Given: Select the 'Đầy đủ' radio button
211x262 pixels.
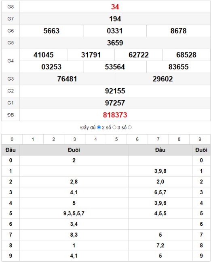Looking at the screenshot, I should click(99, 127).
